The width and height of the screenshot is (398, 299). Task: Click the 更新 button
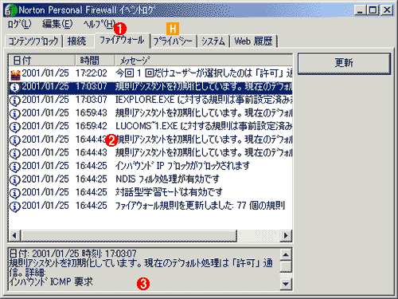(344, 63)
